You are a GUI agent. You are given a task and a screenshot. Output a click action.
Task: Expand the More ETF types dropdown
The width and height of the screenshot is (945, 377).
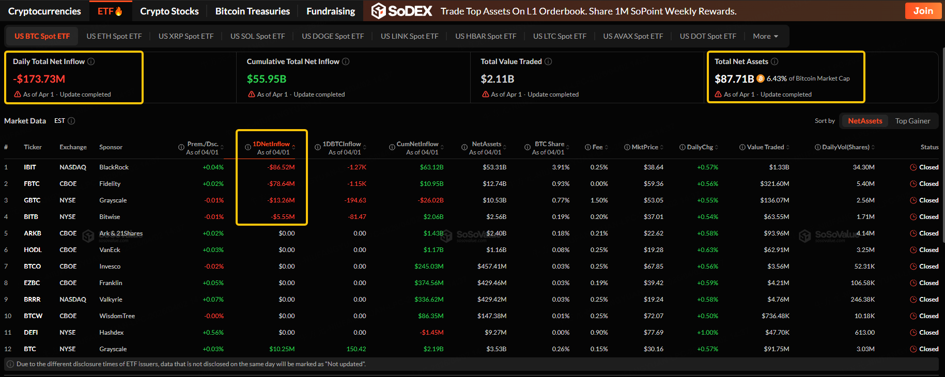(x=765, y=36)
